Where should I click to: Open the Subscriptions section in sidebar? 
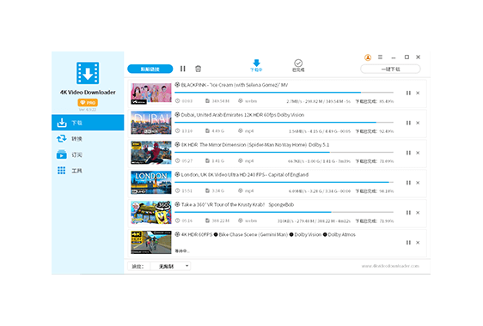(88, 154)
